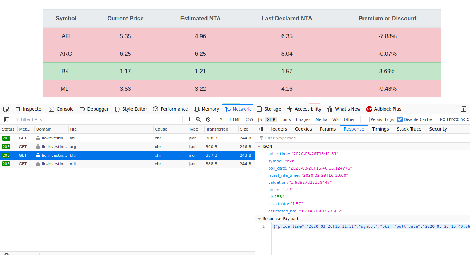The width and height of the screenshot is (470, 255).
Task: Toggle the XHR filter
Action: (271, 119)
